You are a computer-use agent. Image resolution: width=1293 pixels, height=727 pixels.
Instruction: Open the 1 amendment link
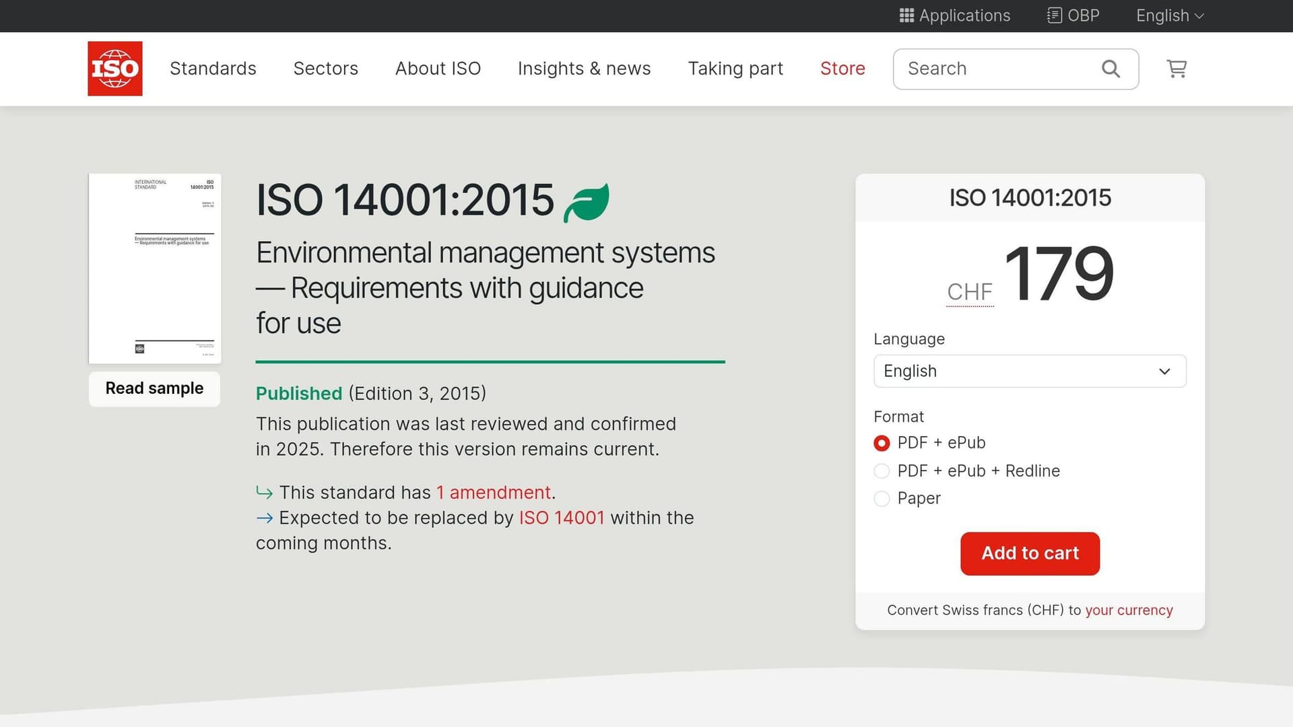(494, 492)
